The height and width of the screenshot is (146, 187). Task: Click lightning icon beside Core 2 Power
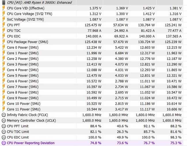pos(4,59)
